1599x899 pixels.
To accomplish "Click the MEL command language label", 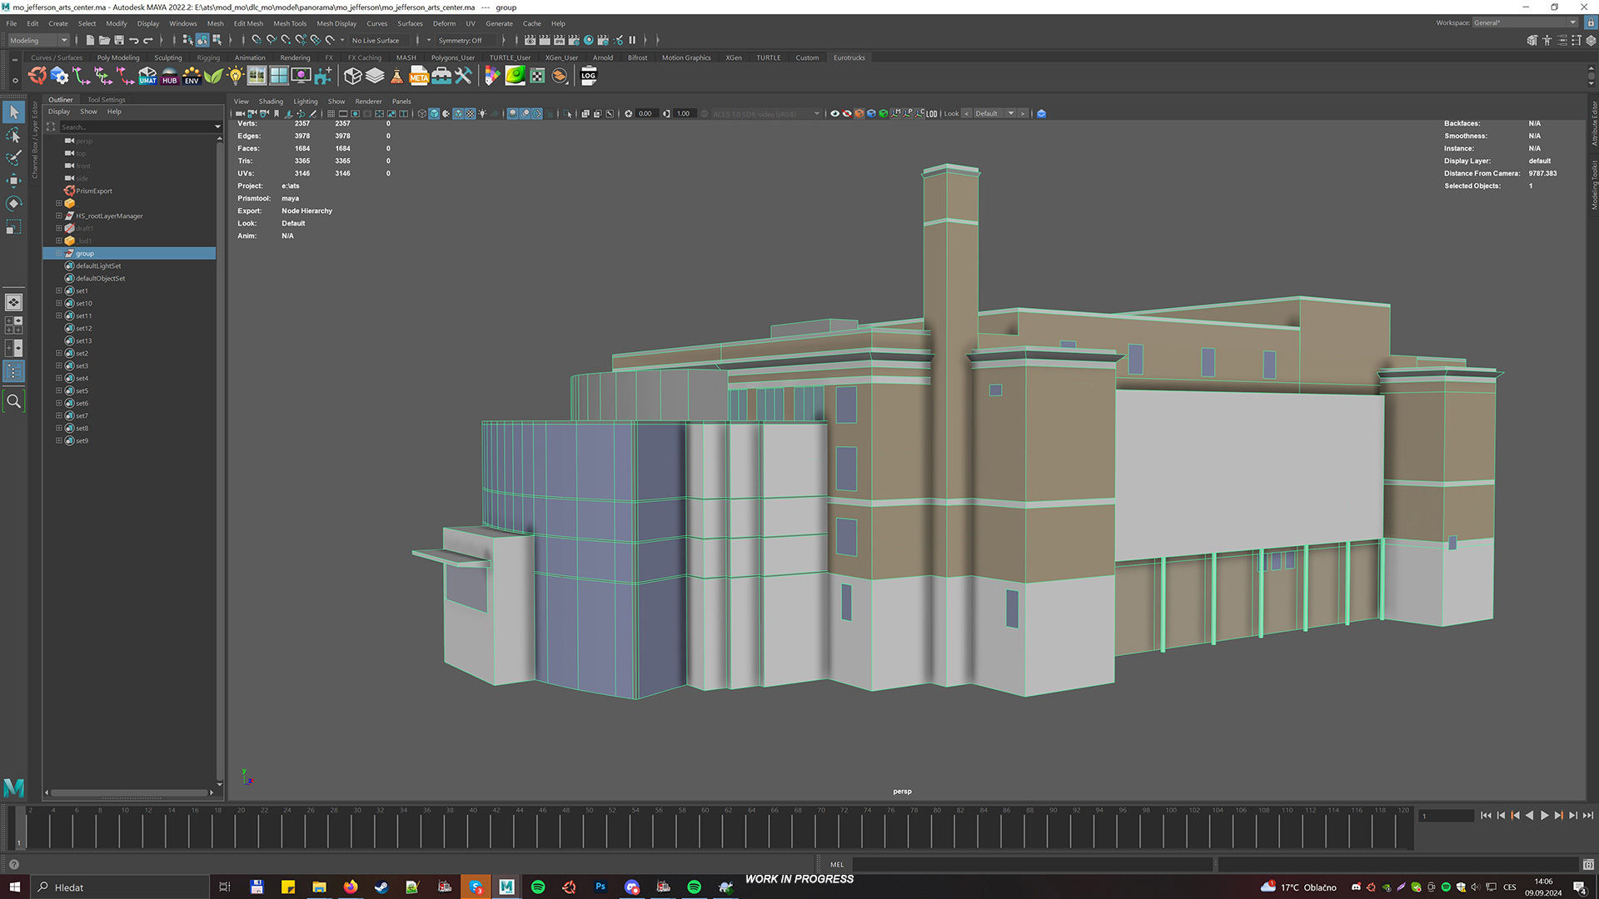I will tap(837, 865).
